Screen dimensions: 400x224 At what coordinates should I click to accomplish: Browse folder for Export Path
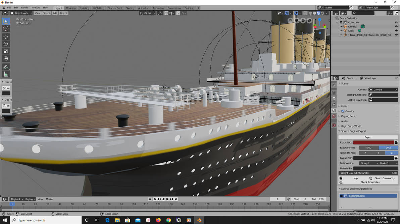pyautogui.click(x=396, y=143)
